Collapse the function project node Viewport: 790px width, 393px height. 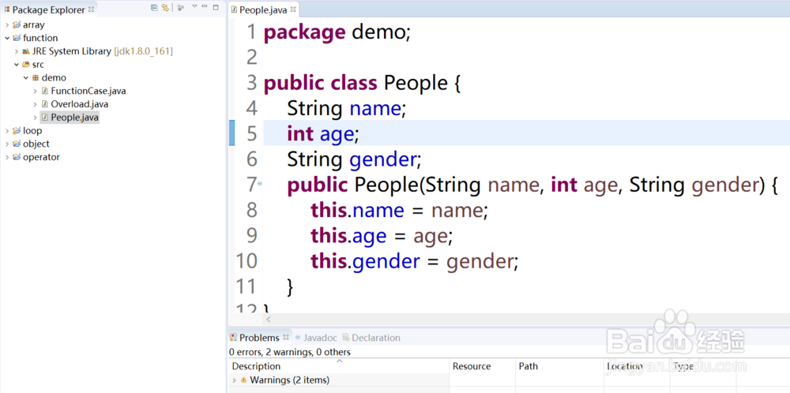(6, 38)
